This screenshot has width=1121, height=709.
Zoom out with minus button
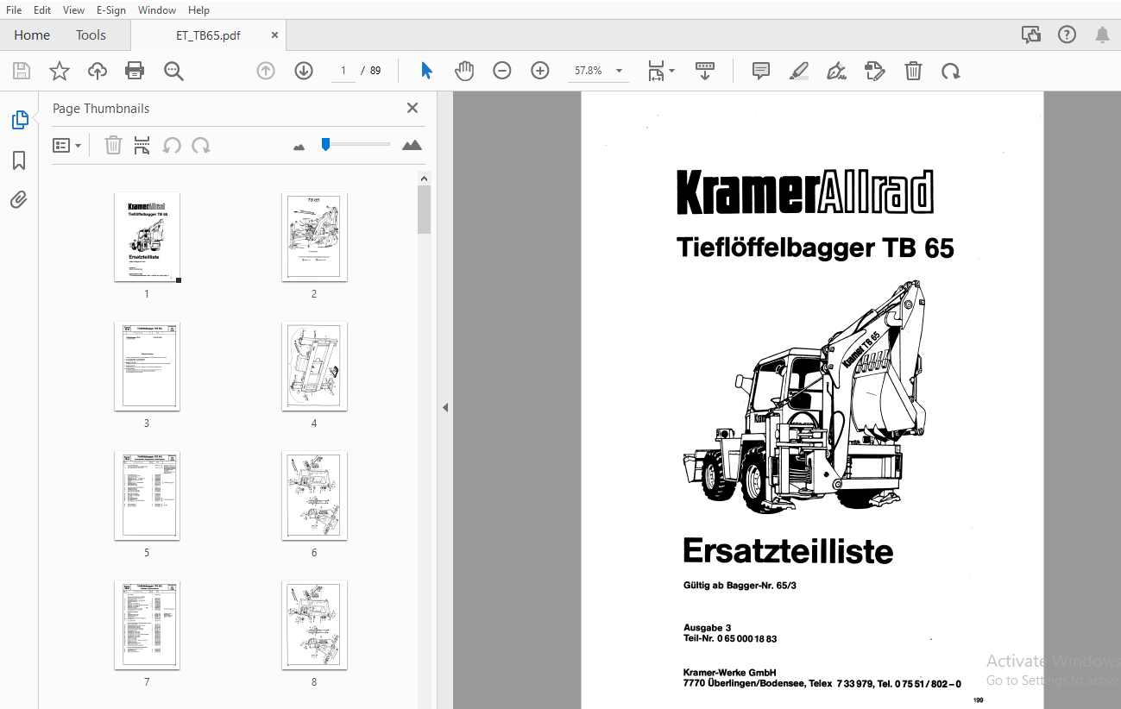(502, 71)
